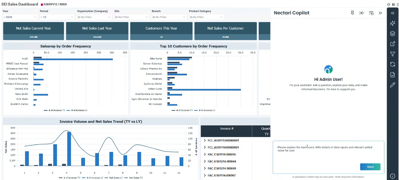
Task: Click 'PEREZ José Manuel' salesrep label
Action: [x=17, y=64]
